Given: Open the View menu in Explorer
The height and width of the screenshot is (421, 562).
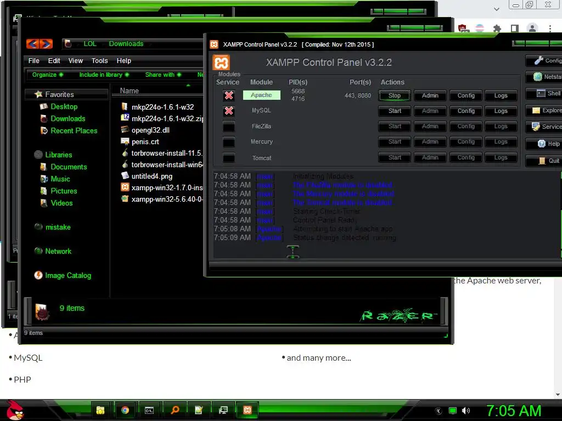Looking at the screenshot, I should (x=76, y=60).
